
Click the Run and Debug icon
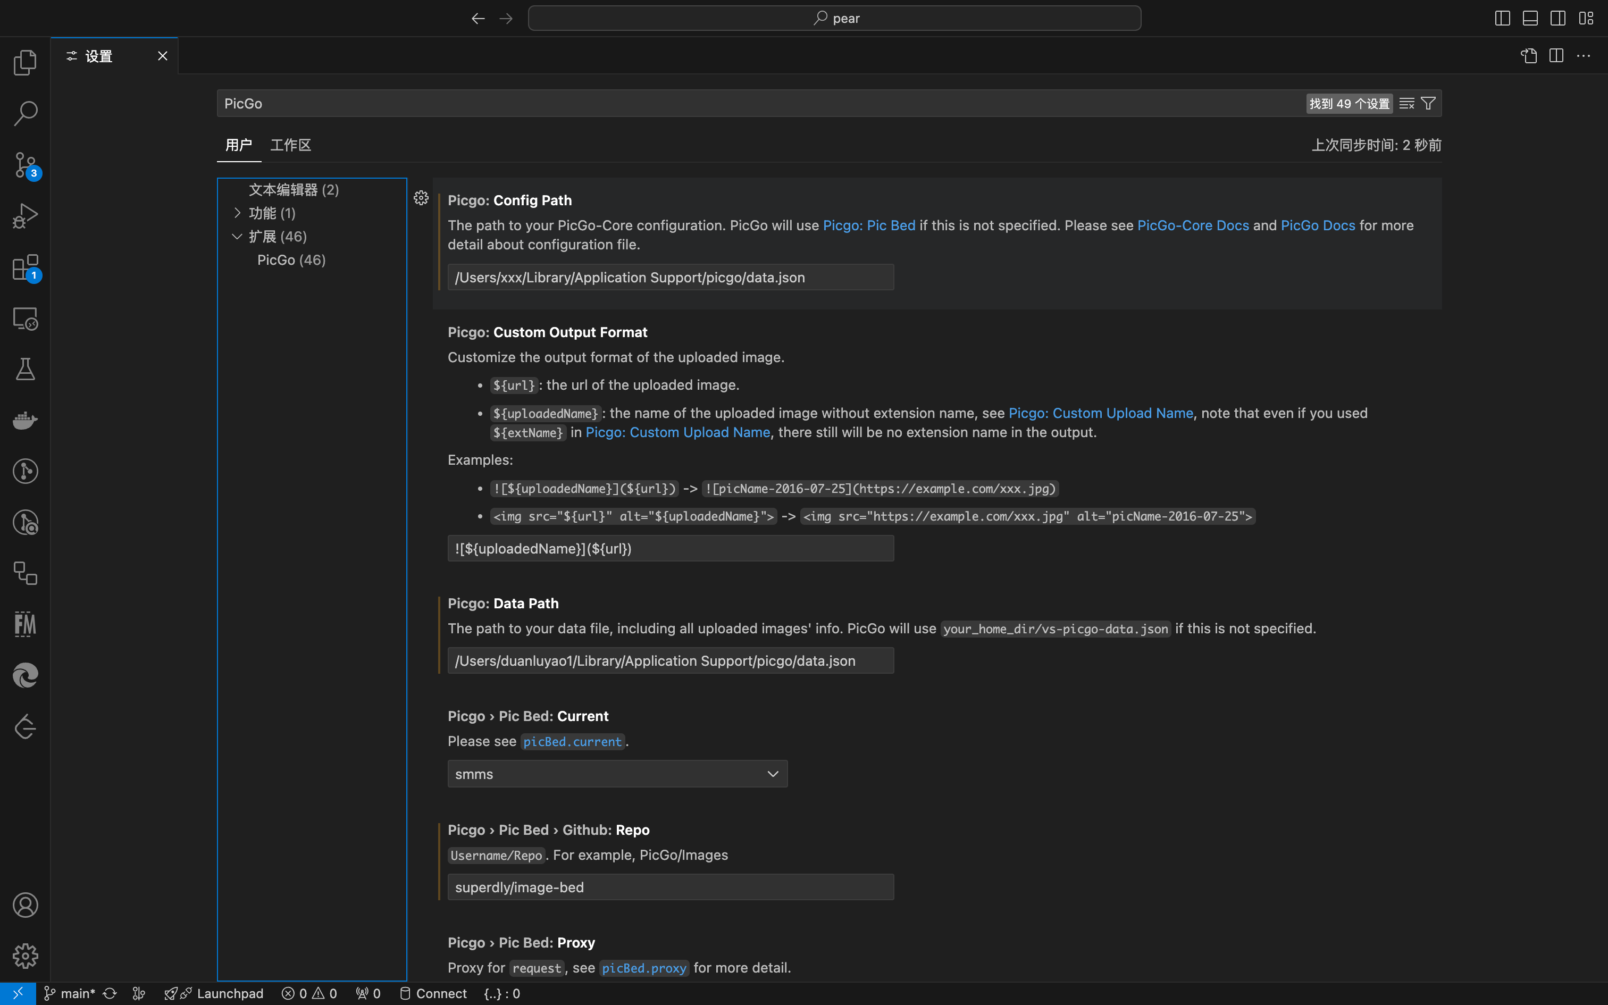coord(25,216)
